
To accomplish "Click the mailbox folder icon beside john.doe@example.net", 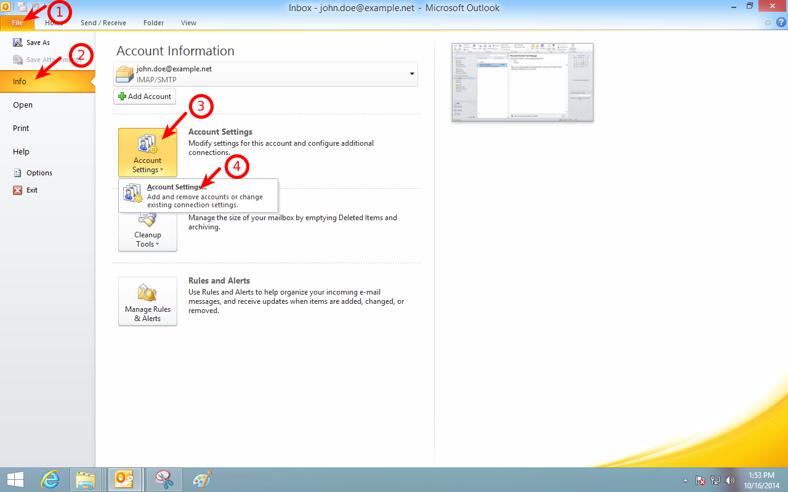I will (125, 74).
